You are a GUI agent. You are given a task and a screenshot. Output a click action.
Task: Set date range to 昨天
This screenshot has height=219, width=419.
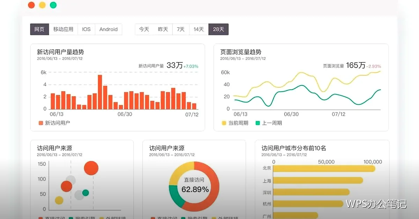(163, 29)
